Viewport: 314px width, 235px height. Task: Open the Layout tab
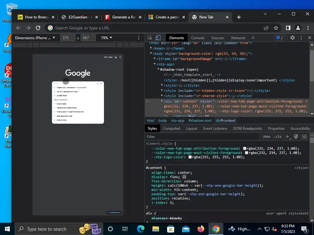192,129
